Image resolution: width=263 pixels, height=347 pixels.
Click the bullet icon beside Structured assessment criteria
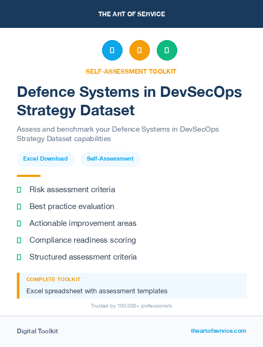click(x=19, y=257)
